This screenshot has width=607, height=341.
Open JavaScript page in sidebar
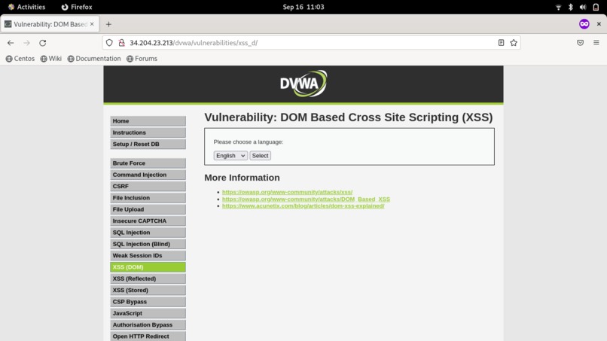pyautogui.click(x=148, y=313)
